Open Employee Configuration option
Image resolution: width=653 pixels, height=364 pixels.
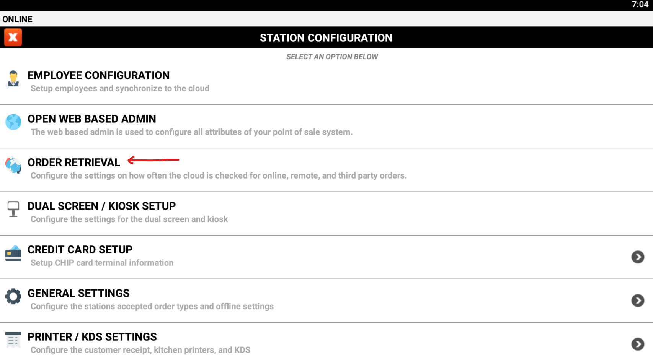tap(98, 75)
